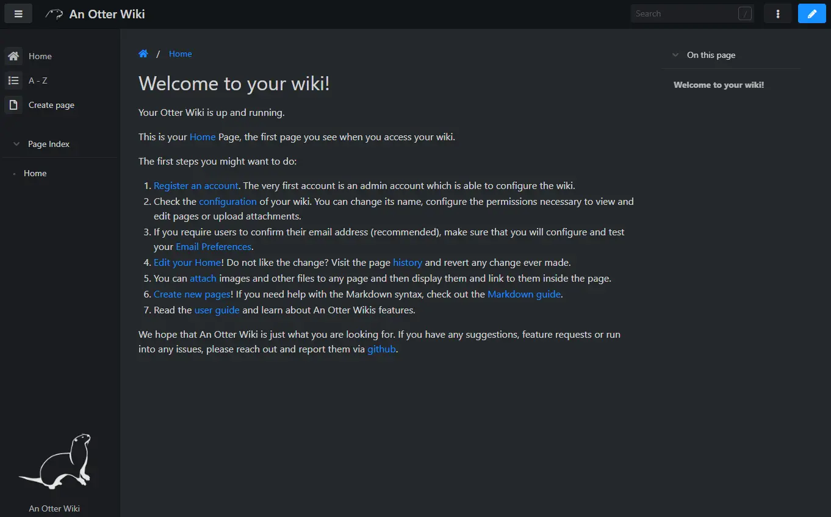Select the Home icon in the sidebar
The image size is (831, 517).
[13, 55]
